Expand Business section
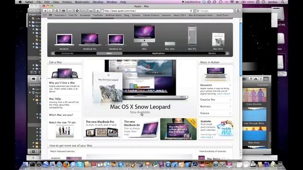 click(x=215, y=106)
